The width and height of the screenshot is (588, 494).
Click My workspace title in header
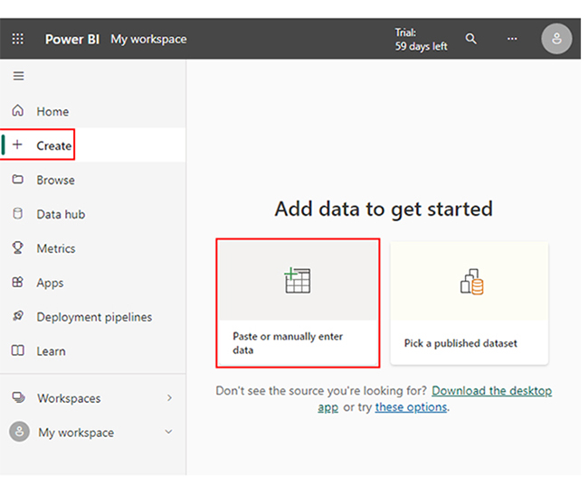point(148,39)
